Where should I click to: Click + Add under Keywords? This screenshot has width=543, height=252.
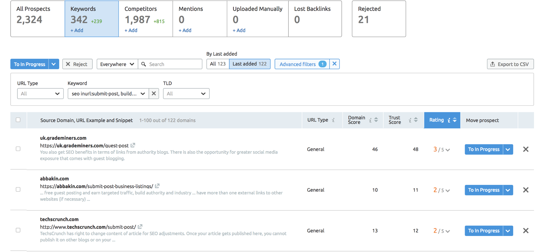click(76, 30)
